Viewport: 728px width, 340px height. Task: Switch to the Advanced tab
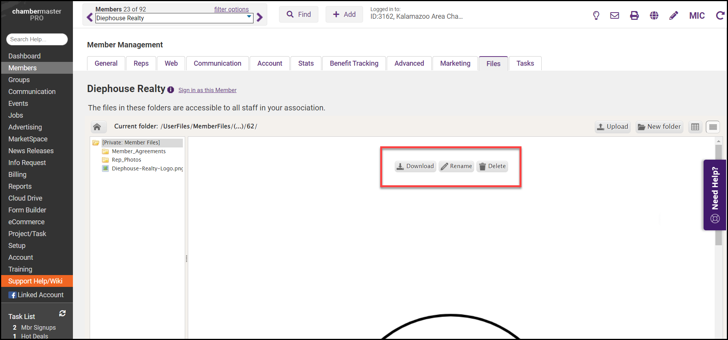409,63
